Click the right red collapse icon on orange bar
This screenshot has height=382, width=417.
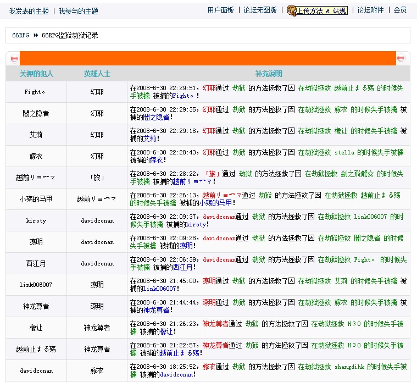coord(401,58)
